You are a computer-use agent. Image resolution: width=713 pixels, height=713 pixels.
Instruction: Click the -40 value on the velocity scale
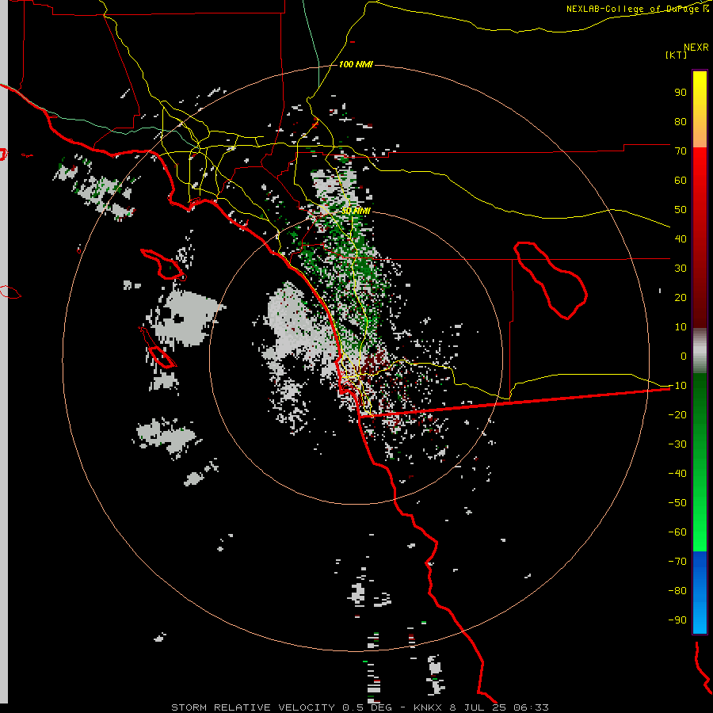677,474
